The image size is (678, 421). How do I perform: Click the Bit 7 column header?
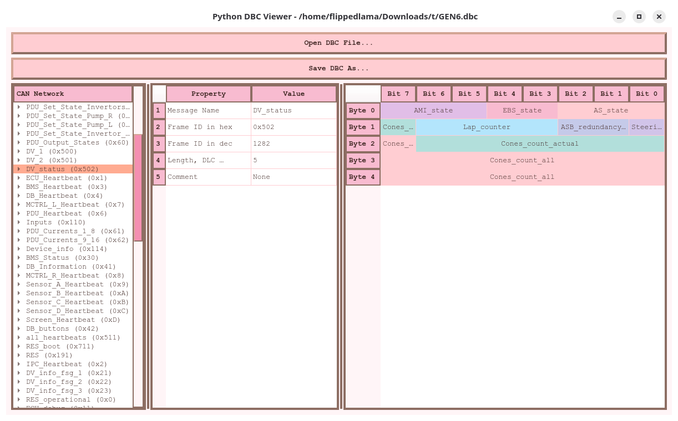coord(398,93)
